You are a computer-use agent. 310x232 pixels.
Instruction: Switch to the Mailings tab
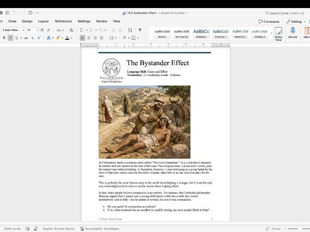pyautogui.click(x=84, y=21)
